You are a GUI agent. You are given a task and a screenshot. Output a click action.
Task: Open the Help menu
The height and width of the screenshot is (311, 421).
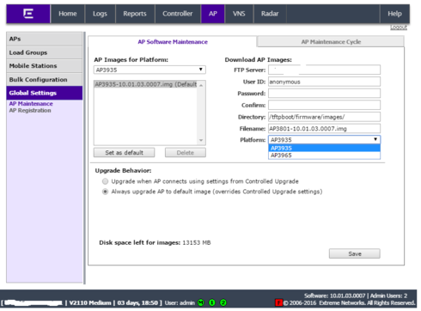click(x=394, y=14)
